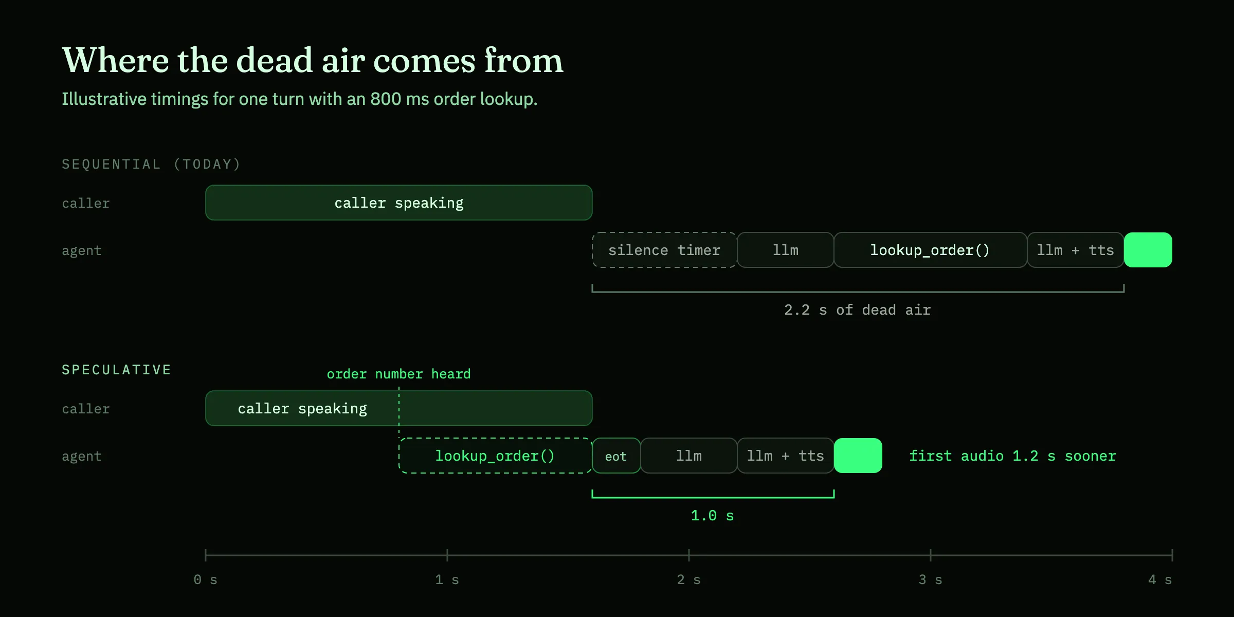The width and height of the screenshot is (1234, 617).
Task: Click the 'llm' block after eot
Action: (689, 456)
